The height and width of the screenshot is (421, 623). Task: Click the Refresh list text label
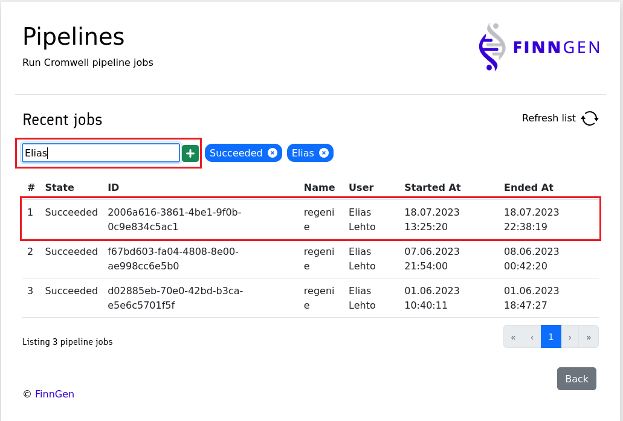pos(549,118)
